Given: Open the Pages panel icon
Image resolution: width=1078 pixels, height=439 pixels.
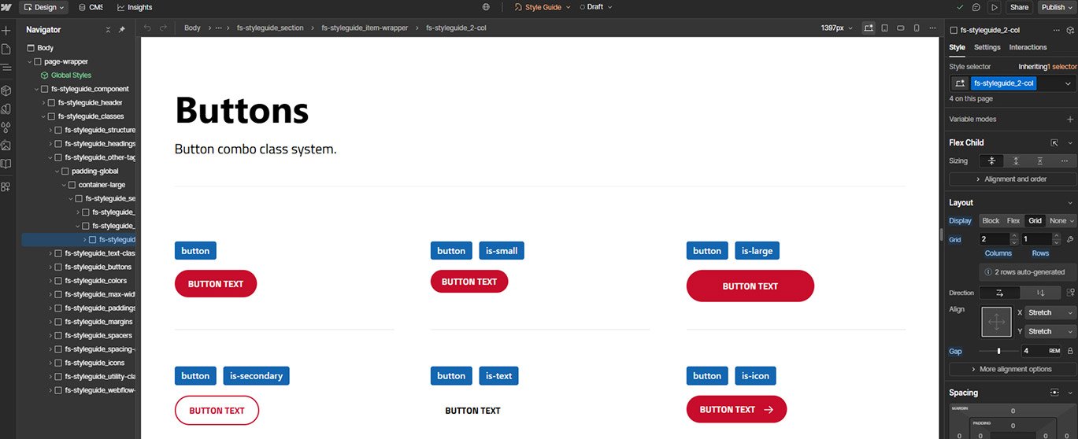Looking at the screenshot, I should (6, 49).
